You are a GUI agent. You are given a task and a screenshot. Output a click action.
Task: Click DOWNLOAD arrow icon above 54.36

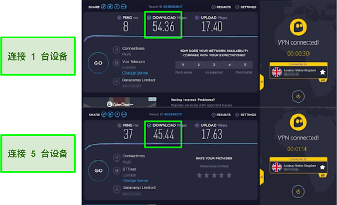pyautogui.click(x=149, y=18)
